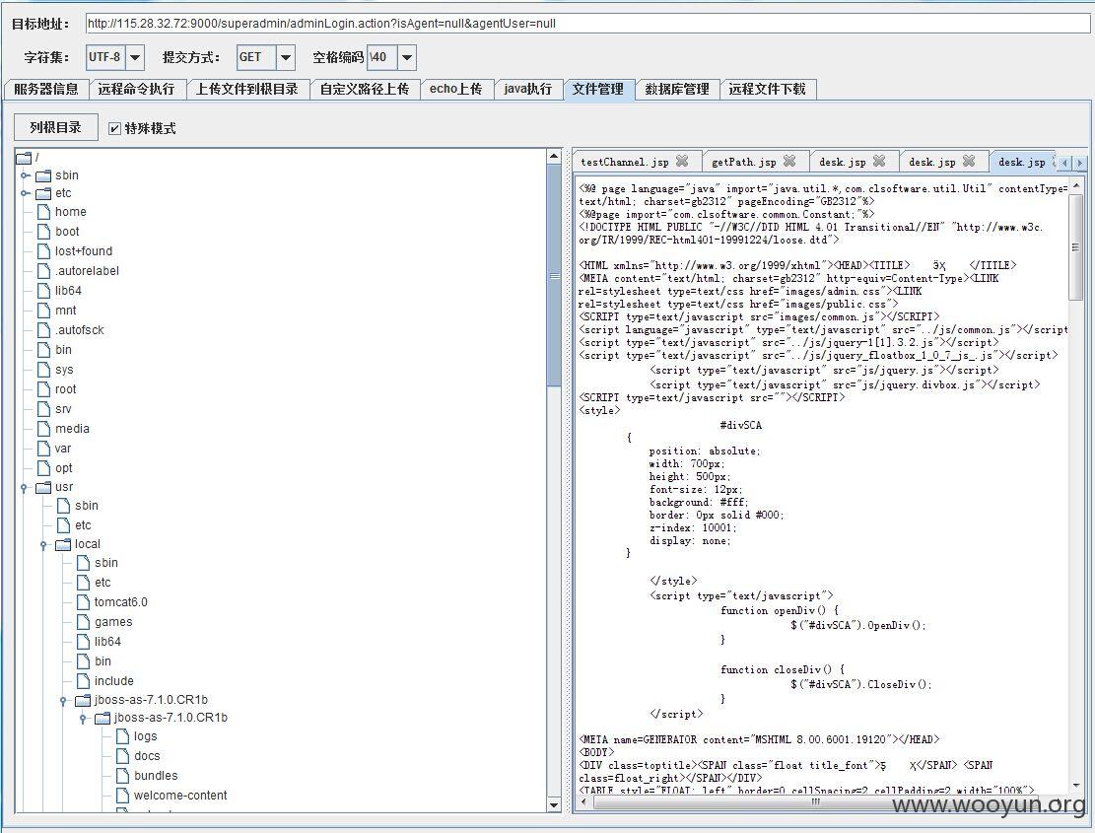Click the .autorelabel file icon

pyautogui.click(x=43, y=270)
